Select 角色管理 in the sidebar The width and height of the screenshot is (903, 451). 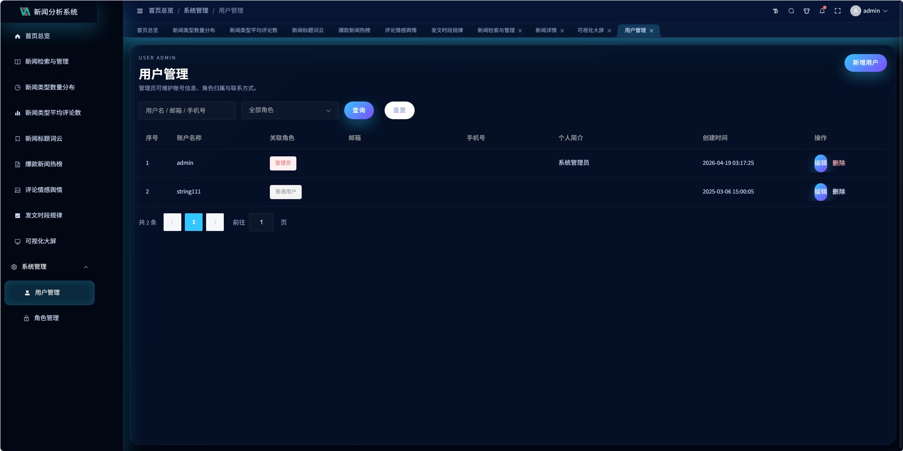(46, 318)
